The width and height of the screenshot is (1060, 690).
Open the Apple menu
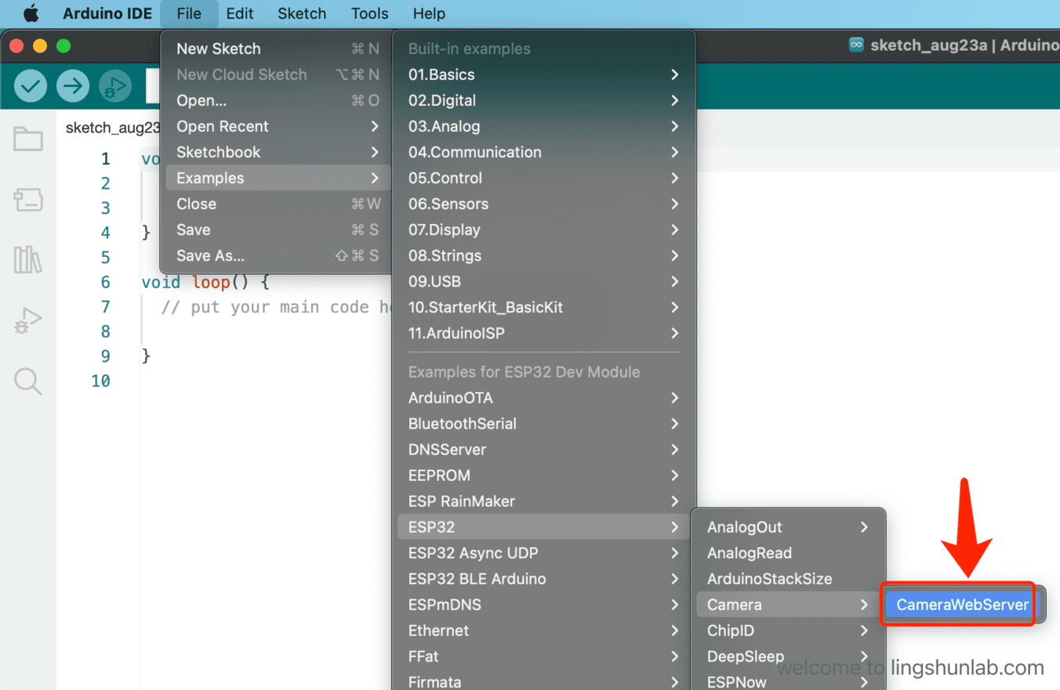pos(31,13)
